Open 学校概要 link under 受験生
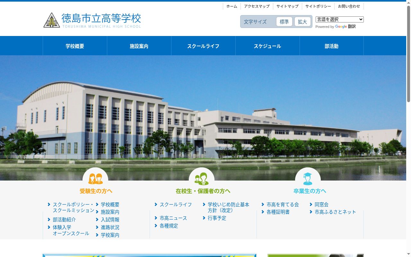 pos(110,205)
